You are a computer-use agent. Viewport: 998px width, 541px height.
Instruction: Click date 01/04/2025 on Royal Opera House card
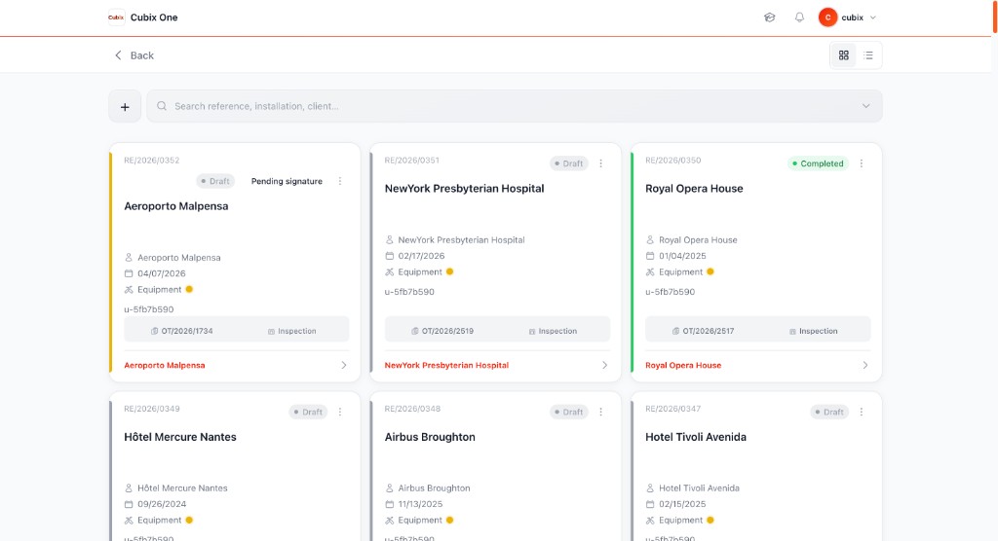tap(682, 256)
